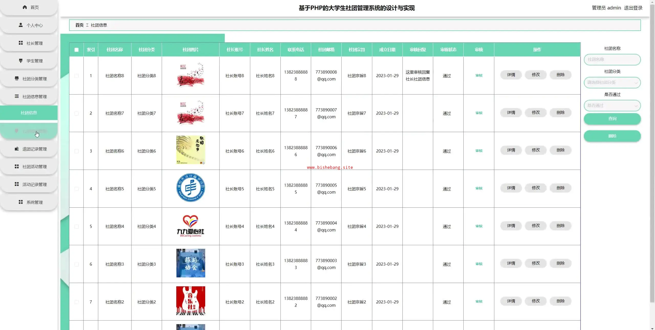Click the icon beside 社团分类管理
This screenshot has width=655, height=330.
pos(17,78)
